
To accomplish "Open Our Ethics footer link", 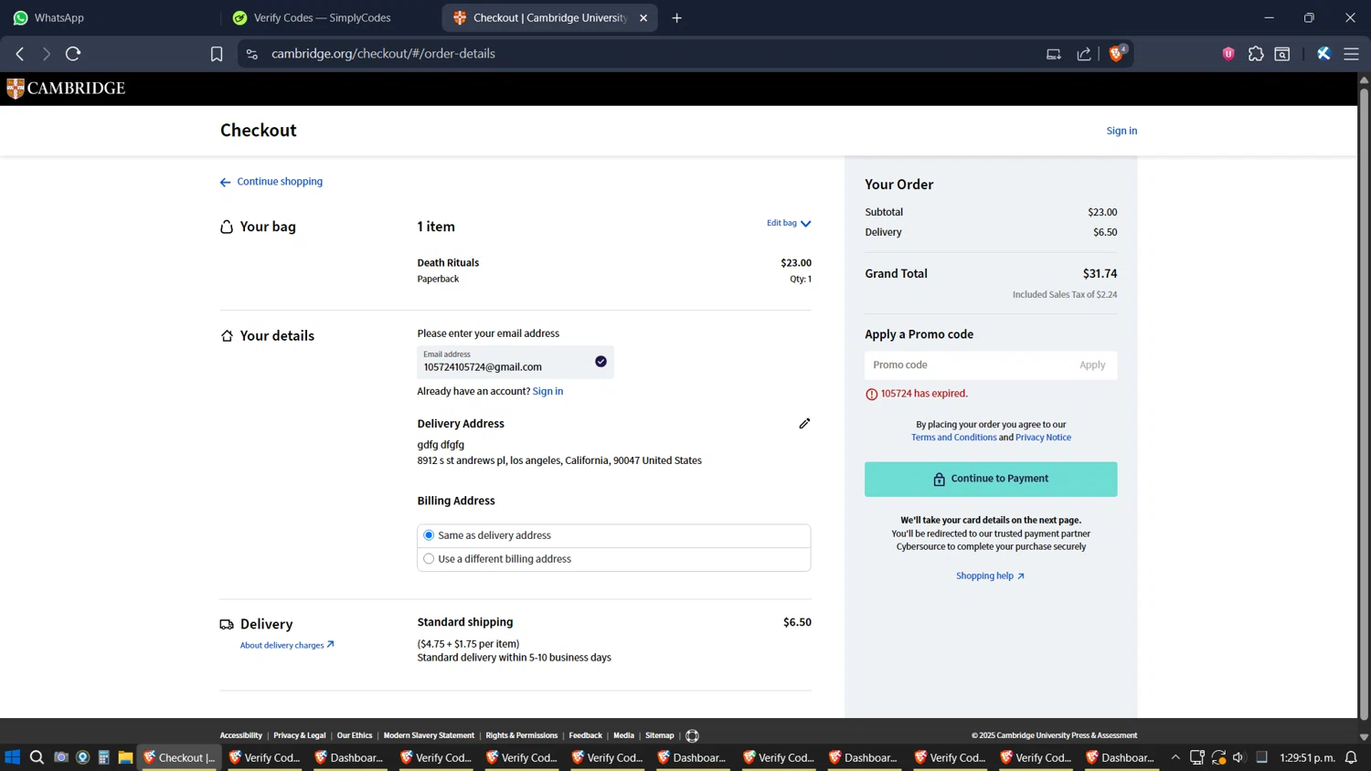I will [355, 735].
